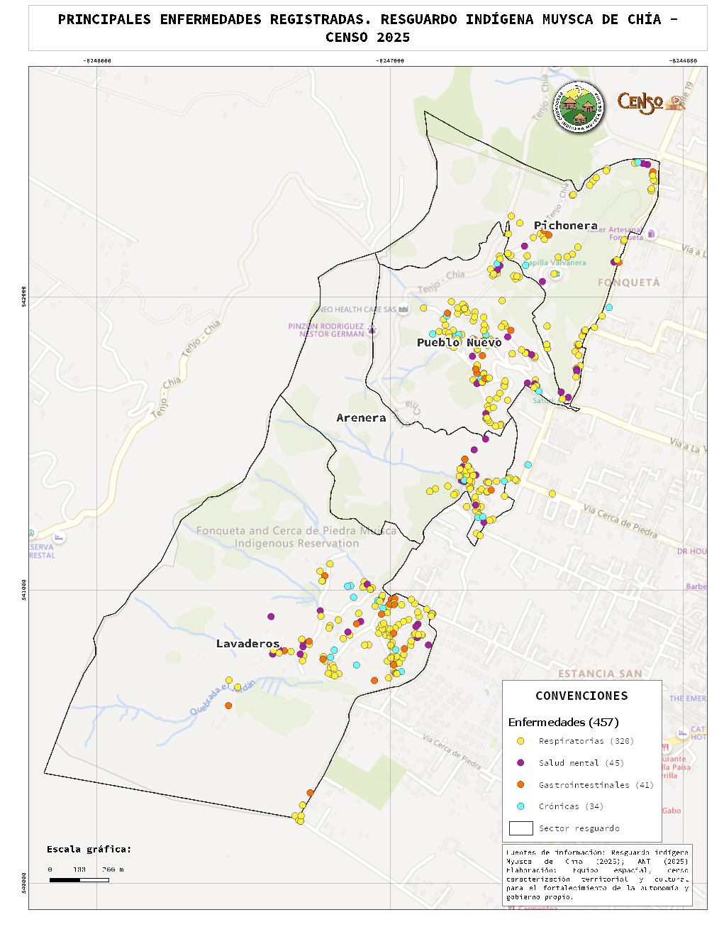724x927 pixels.
Task: Pick the orange Gastrointestinales legend dot
Action: click(x=520, y=784)
